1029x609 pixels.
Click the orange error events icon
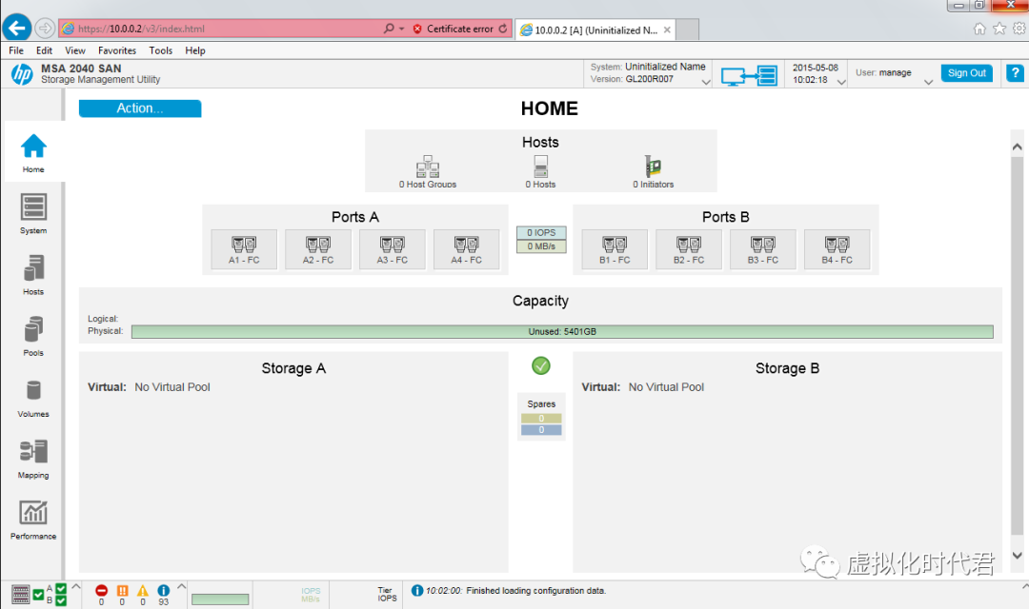coord(122,590)
